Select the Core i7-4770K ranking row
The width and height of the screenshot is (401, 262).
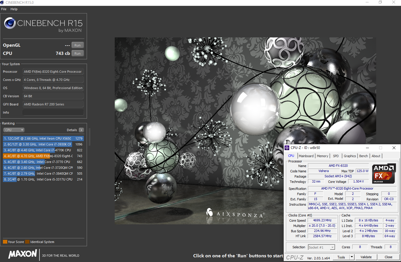[x=43, y=150]
